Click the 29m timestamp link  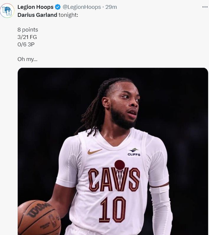coord(111,7)
